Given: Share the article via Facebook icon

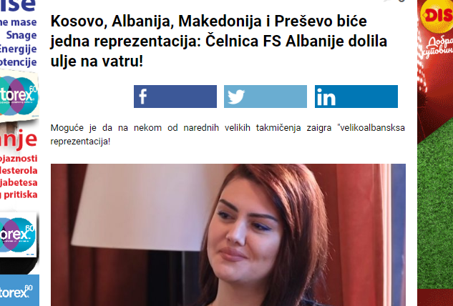Looking at the screenshot, I should [x=175, y=97].
